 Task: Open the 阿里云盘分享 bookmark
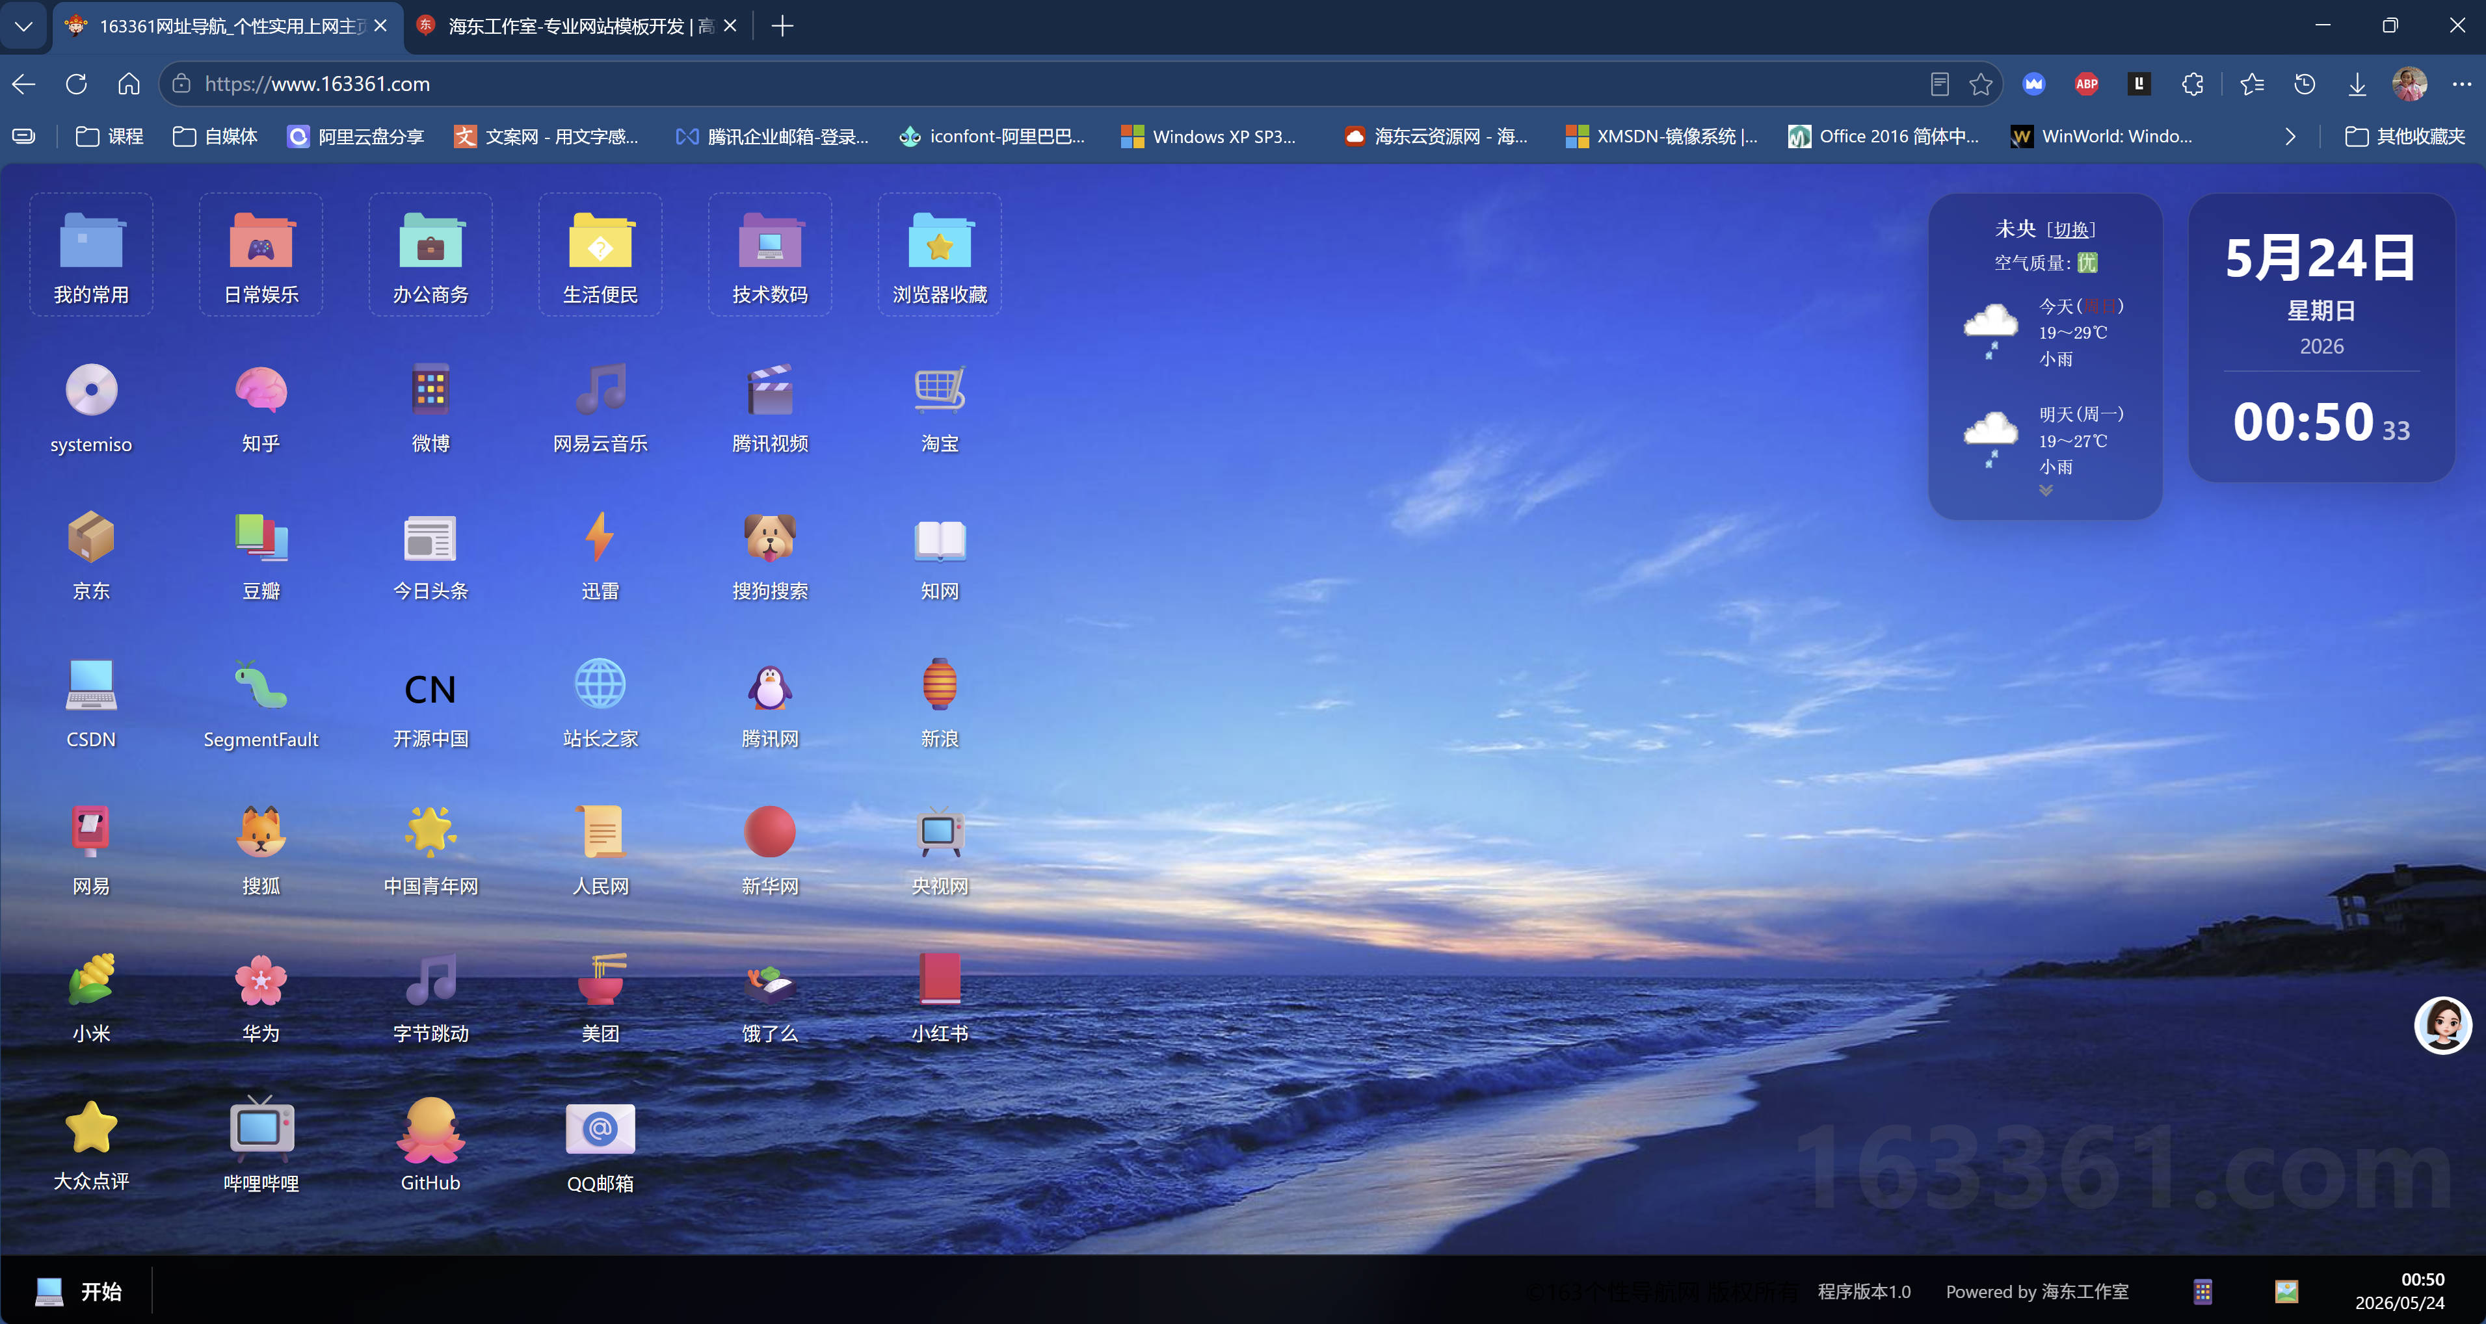(356, 137)
